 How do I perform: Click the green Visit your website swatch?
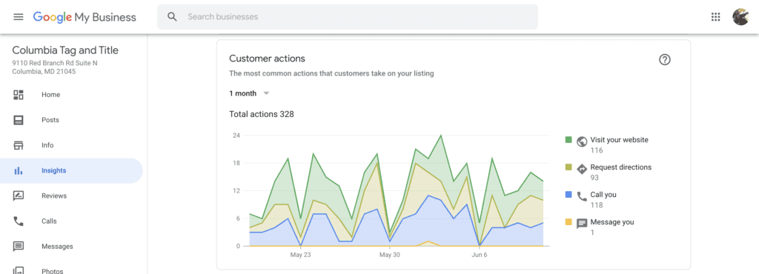tap(569, 140)
